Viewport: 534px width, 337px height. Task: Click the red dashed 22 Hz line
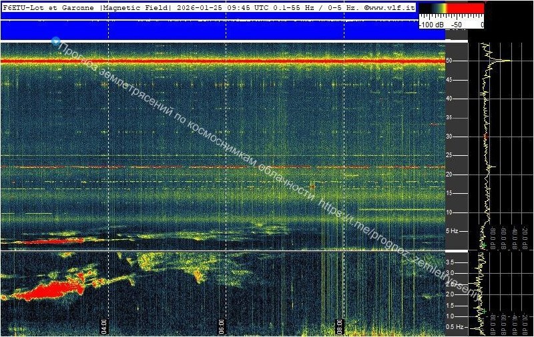223,167
